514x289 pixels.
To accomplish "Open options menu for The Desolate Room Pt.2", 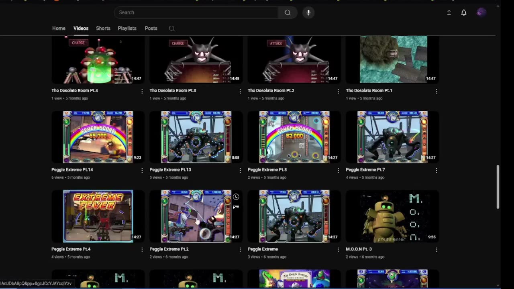I will [338, 92].
